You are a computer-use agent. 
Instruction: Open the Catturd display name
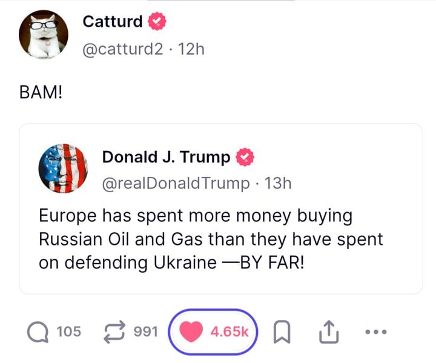113,22
